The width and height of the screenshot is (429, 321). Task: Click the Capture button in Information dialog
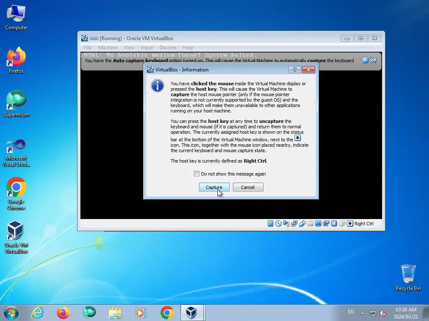point(214,187)
